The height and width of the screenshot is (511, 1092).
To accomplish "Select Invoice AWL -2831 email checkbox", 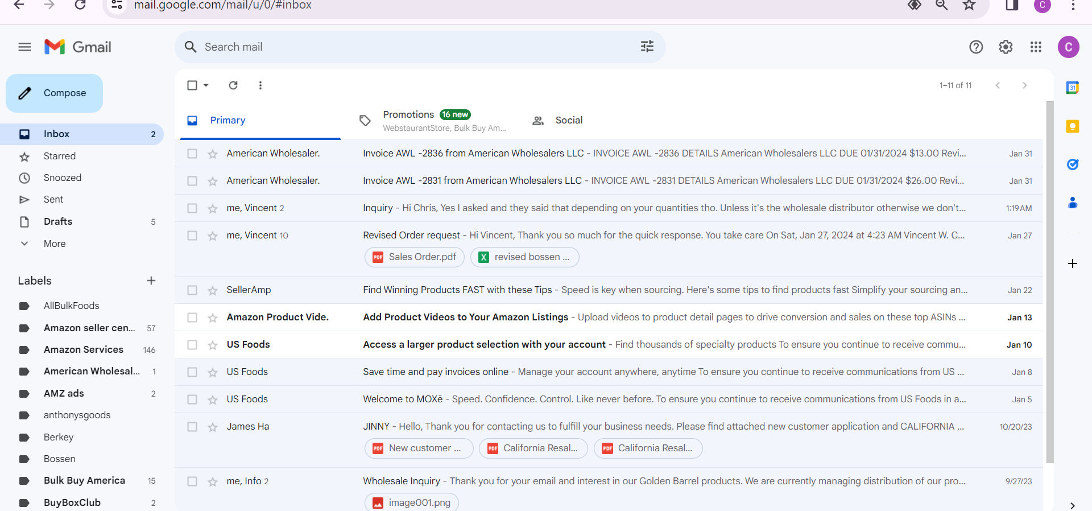I will 192,181.
